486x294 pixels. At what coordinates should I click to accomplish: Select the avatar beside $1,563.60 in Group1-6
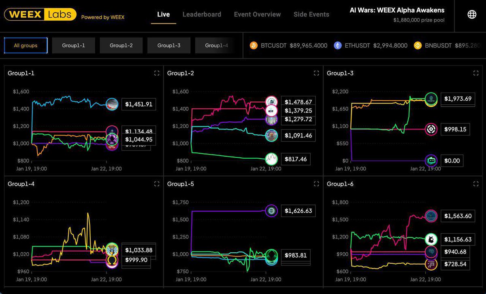point(431,216)
